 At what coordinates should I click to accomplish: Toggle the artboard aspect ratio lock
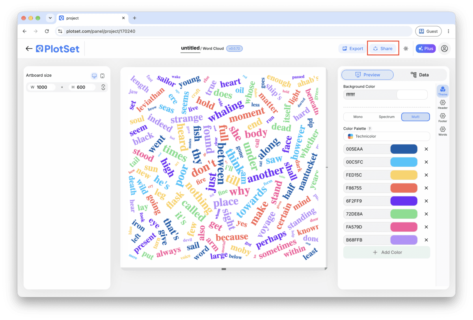[x=103, y=87]
